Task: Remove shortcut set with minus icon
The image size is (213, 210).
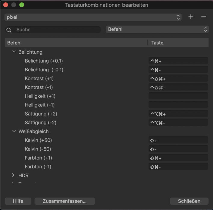Action: pos(203,17)
